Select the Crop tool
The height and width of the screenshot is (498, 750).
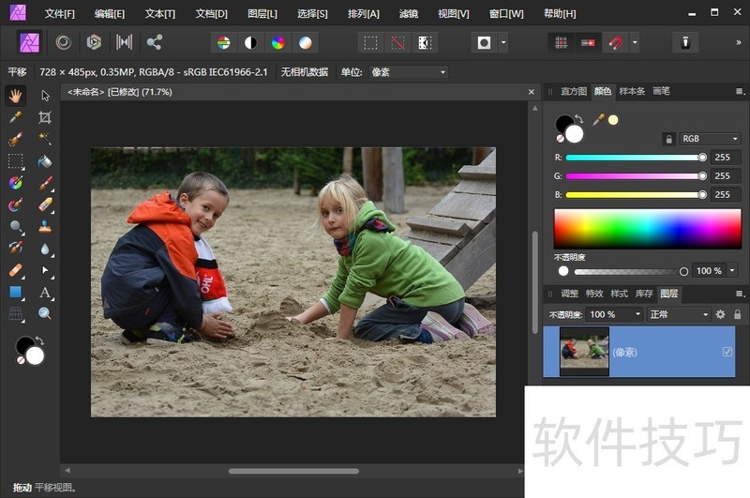coord(44,117)
